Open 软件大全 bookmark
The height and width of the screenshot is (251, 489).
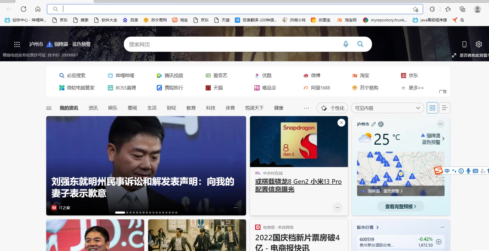(x=106, y=20)
